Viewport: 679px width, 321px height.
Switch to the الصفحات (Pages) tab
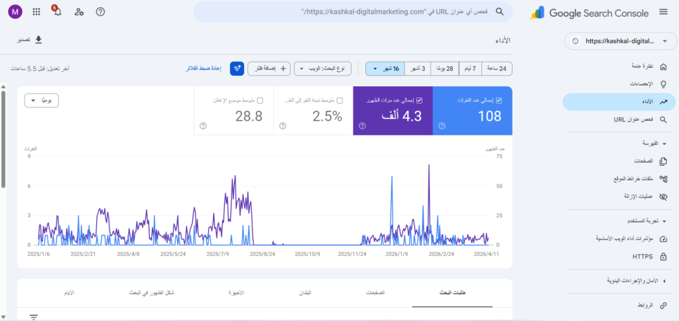point(375,292)
